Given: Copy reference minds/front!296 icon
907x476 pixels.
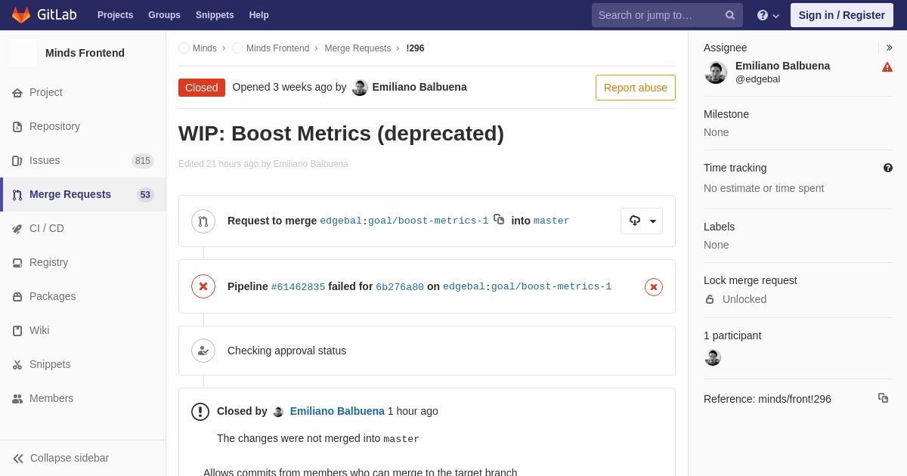Looking at the screenshot, I should (883, 397).
